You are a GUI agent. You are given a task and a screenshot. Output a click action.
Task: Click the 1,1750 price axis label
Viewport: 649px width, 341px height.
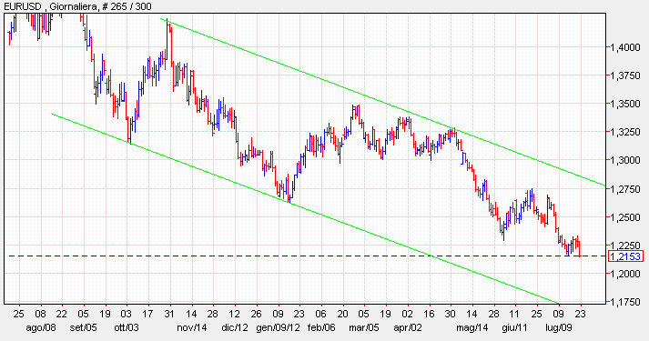point(625,302)
